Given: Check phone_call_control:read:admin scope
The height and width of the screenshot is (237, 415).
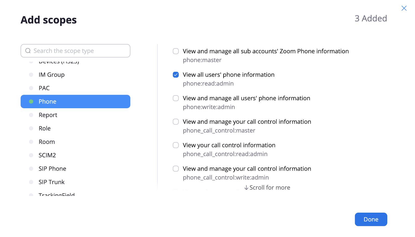Looking at the screenshot, I should 176,145.
